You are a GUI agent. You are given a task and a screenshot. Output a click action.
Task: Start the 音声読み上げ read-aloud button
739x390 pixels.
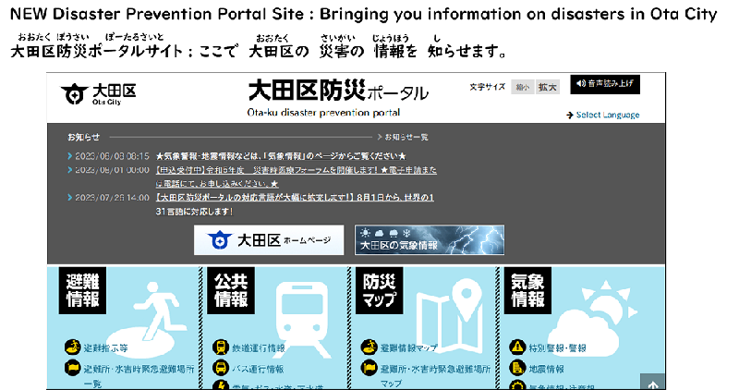605,84
